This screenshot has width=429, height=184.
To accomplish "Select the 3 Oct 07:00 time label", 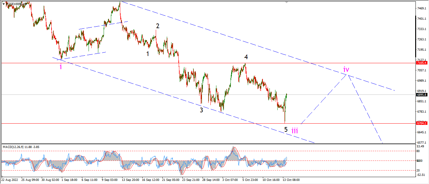I will pos(230,180).
